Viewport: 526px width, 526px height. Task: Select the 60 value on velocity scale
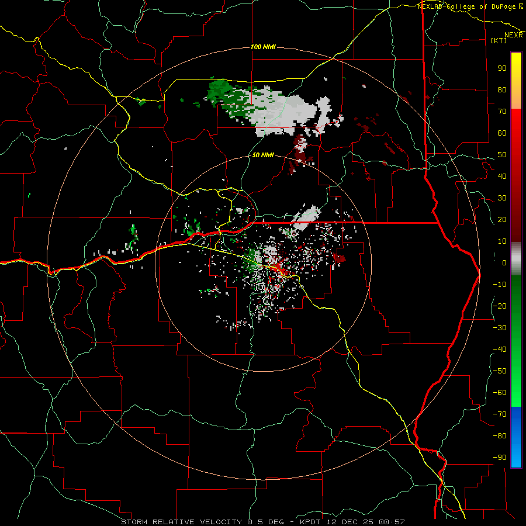pyautogui.click(x=502, y=133)
